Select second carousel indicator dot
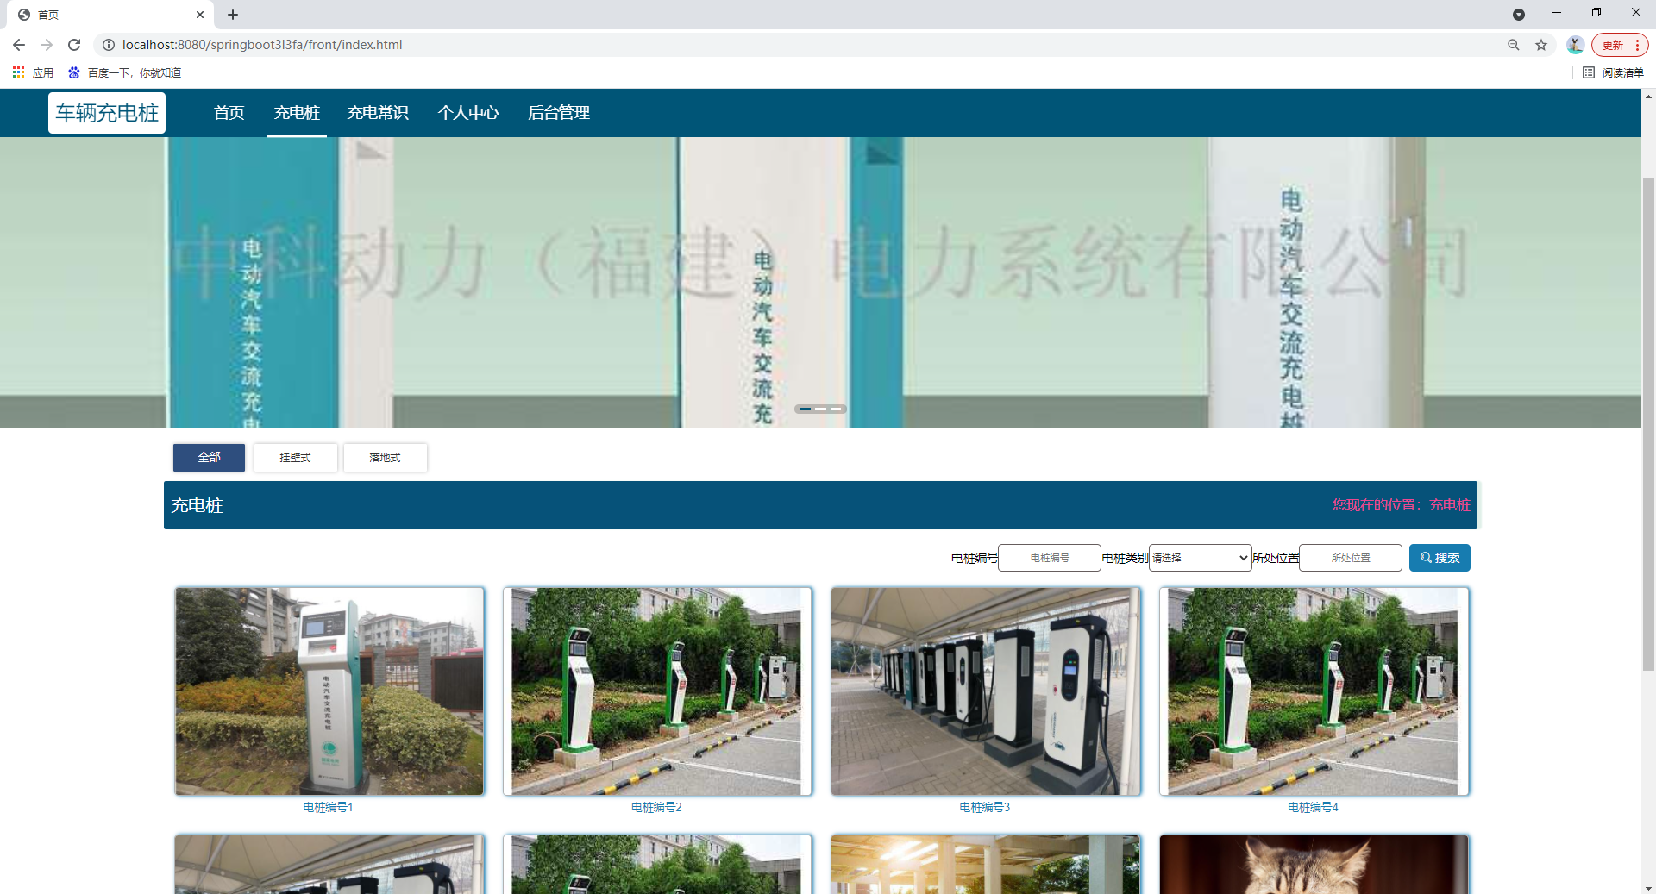Image resolution: width=1656 pixels, height=894 pixels. tap(820, 409)
